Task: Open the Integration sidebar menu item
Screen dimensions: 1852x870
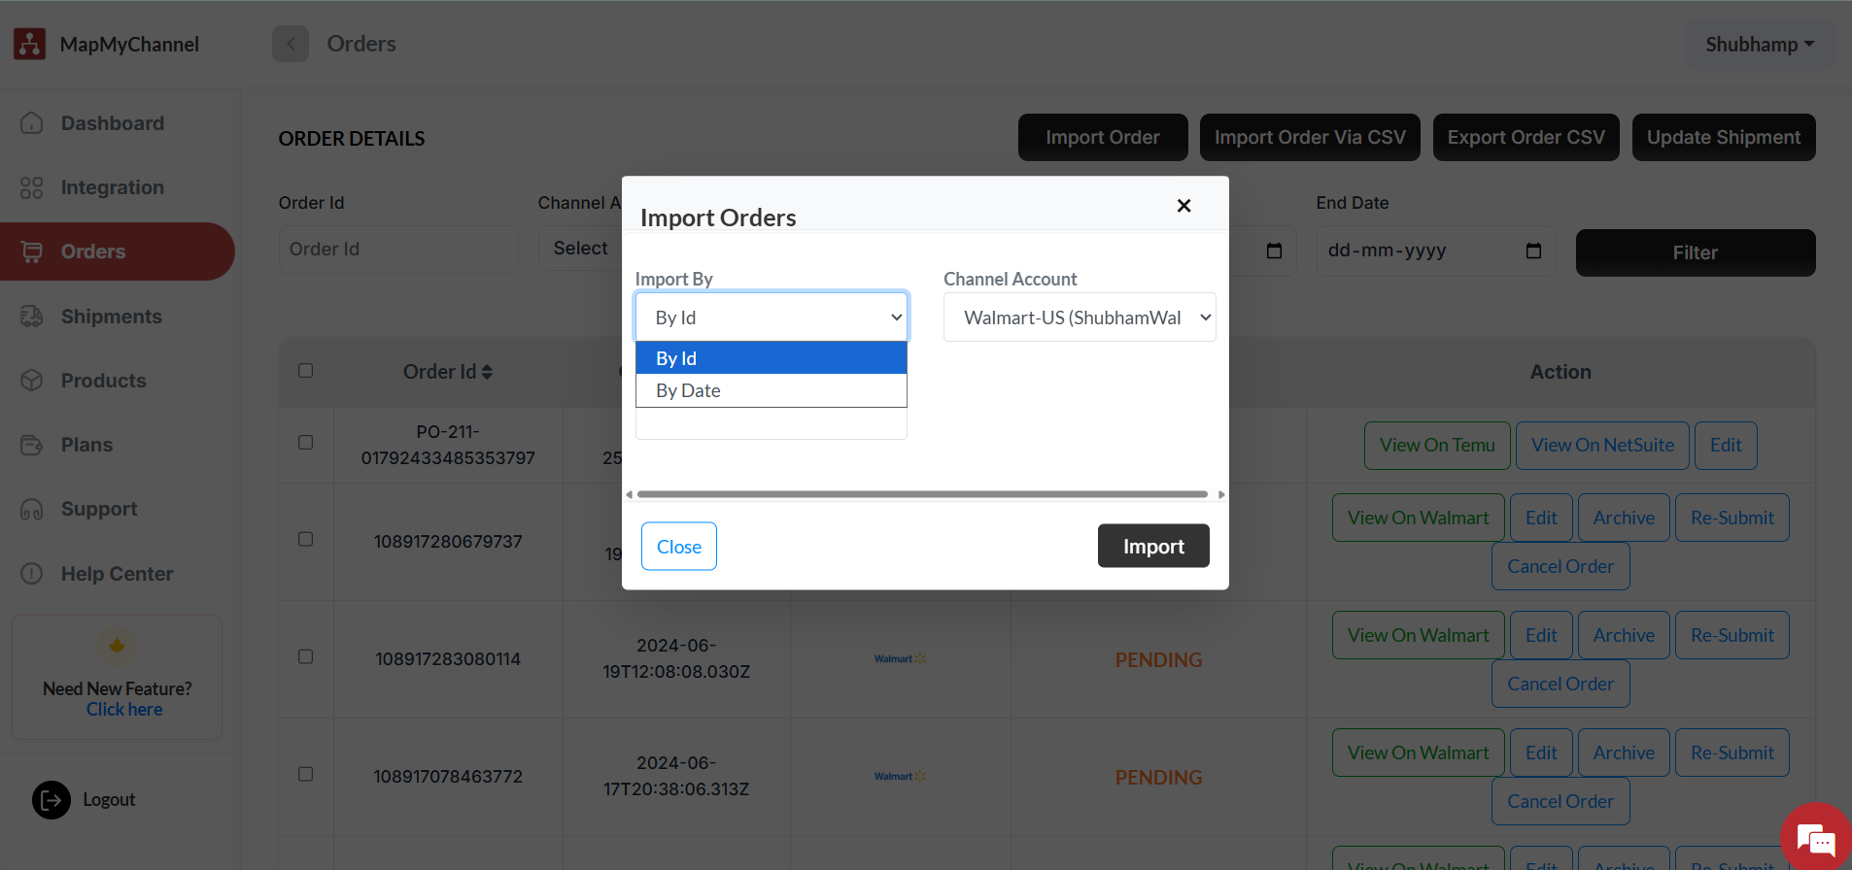Action: pyautogui.click(x=112, y=187)
